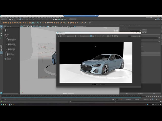This screenshot has height=121, width=162.
Task: Open the Preferences menu in Redshift Render View
Action: (63, 34)
